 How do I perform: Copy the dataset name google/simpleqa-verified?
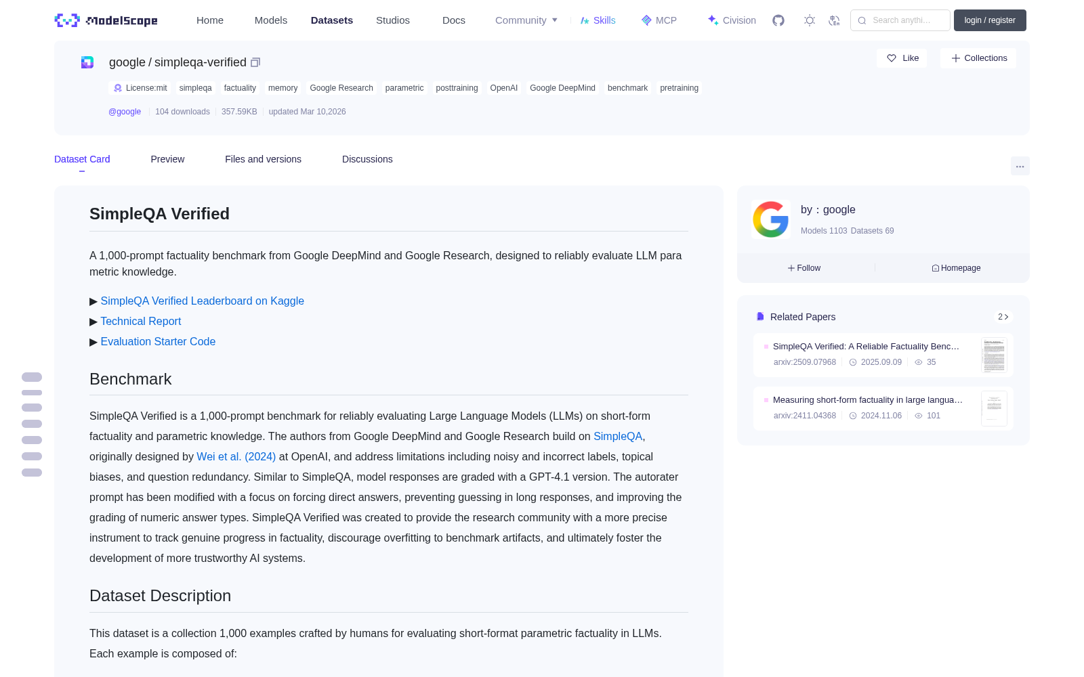point(255,62)
